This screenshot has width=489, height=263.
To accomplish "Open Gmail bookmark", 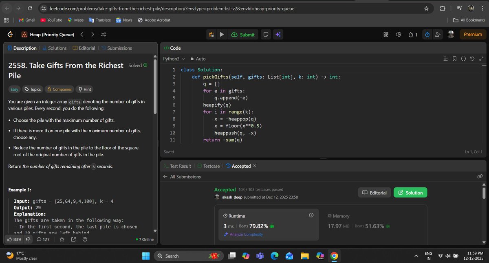I will click(27, 20).
